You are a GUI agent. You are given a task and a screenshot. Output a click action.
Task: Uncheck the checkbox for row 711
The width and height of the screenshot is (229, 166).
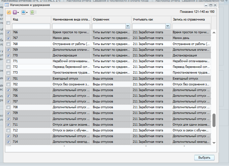(8, 125)
